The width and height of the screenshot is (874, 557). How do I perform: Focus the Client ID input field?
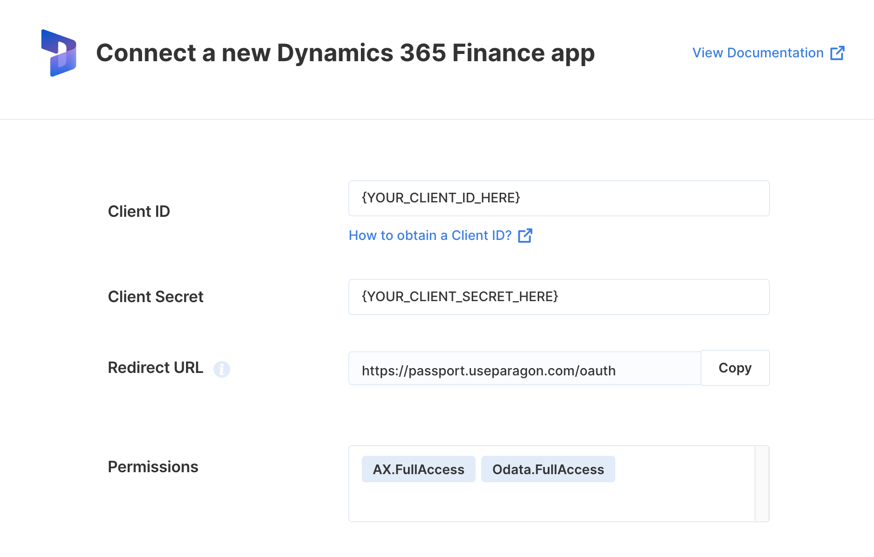click(x=559, y=198)
